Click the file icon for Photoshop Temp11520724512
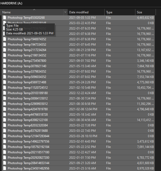This screenshot has width=161, height=171. [x=5, y=88]
